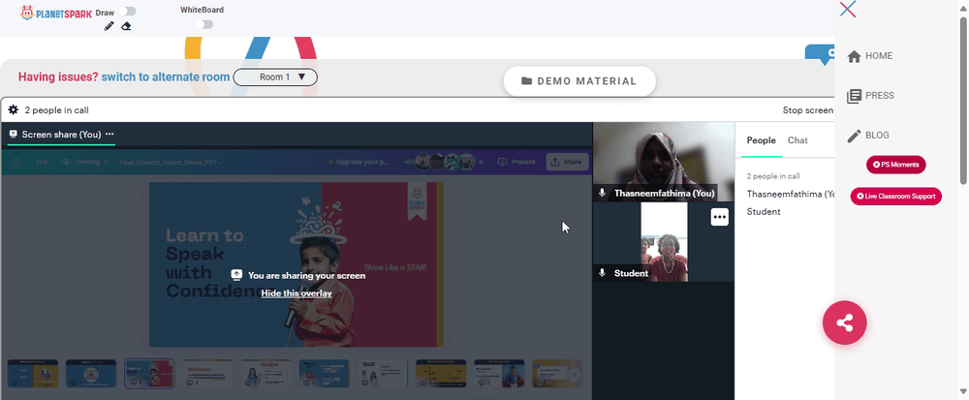
Task: Click Canva Share button
Action: coord(567,162)
